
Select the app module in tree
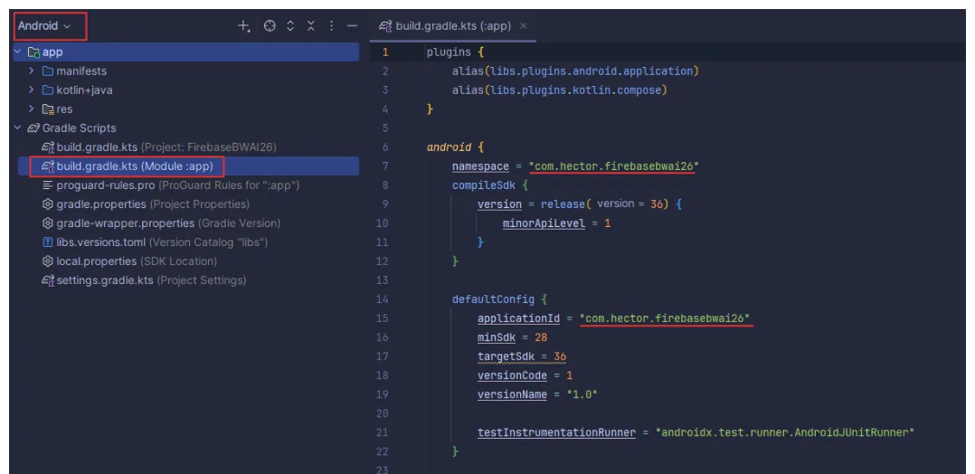(185, 52)
